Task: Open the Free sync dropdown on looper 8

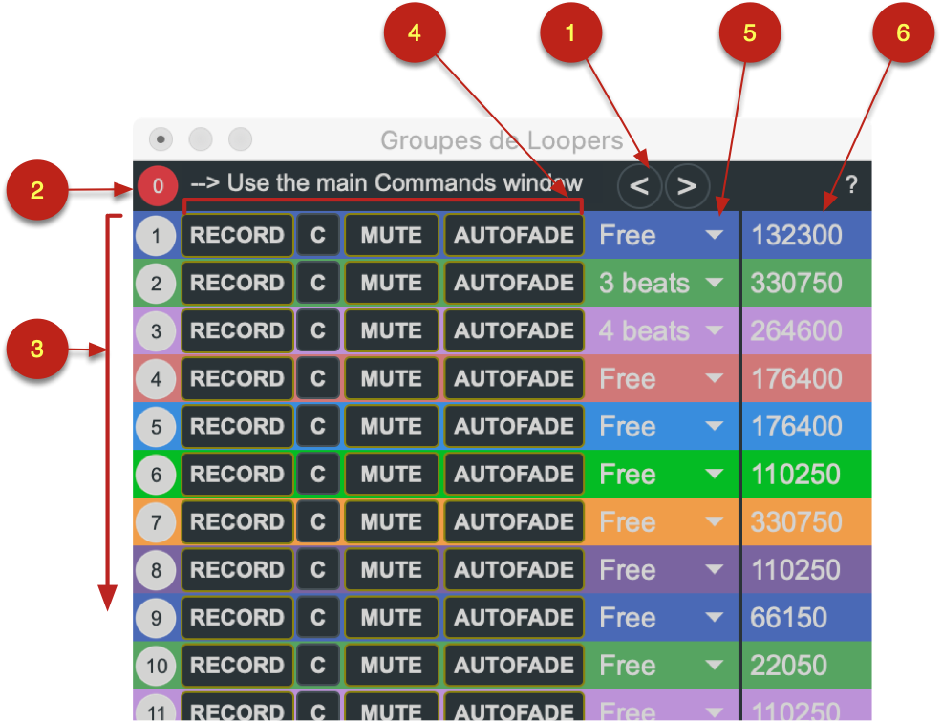Action: [x=661, y=570]
